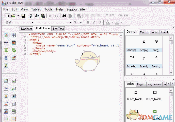
Task: Switch to the Designer tab
Action: click(x=26, y=29)
